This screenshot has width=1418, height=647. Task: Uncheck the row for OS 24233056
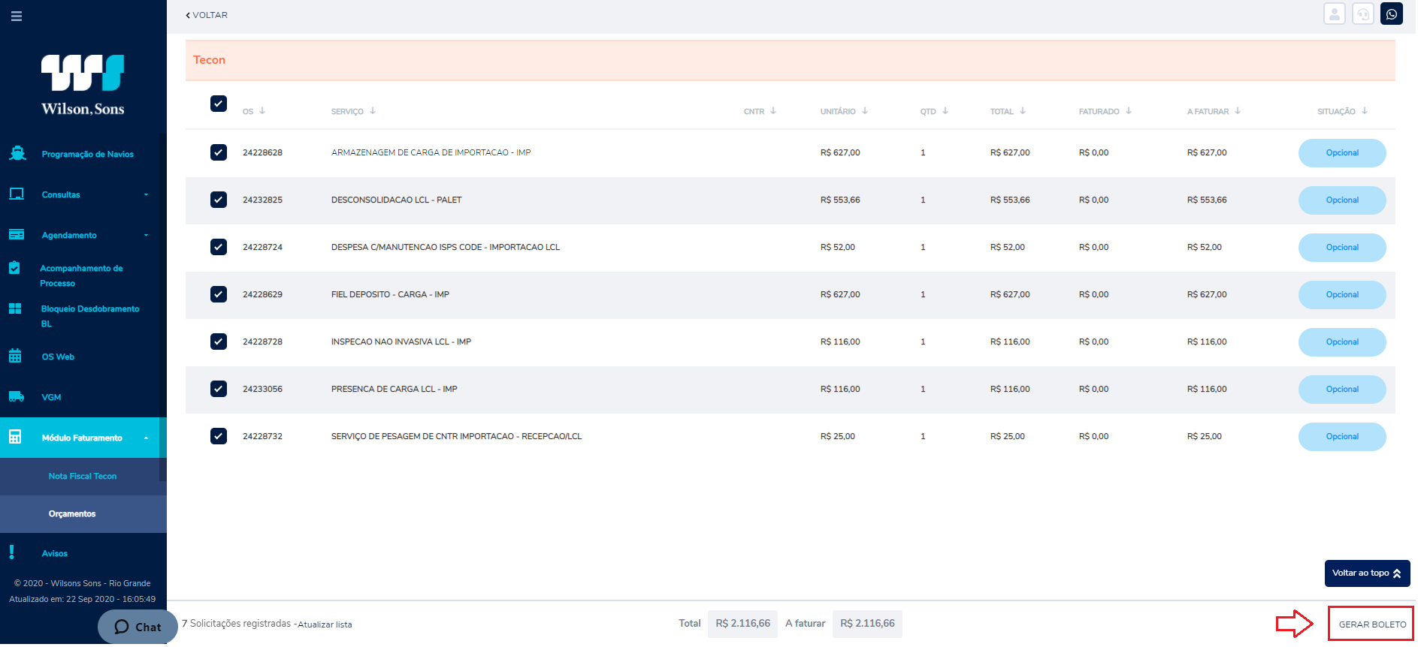[x=219, y=389]
